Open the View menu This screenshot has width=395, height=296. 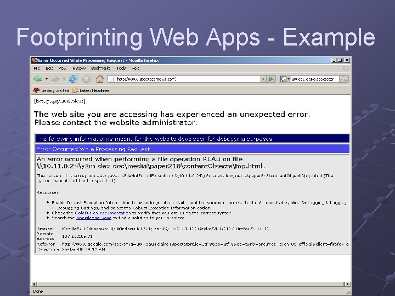point(62,68)
